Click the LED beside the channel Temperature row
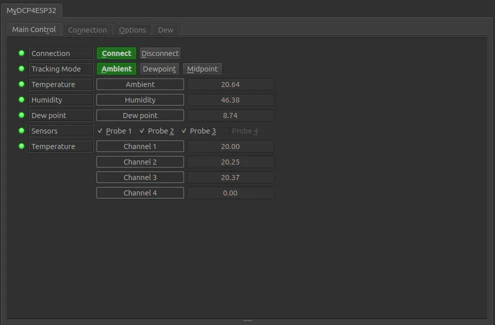Screen dimensions: 495x325 pyautogui.click(x=21, y=146)
